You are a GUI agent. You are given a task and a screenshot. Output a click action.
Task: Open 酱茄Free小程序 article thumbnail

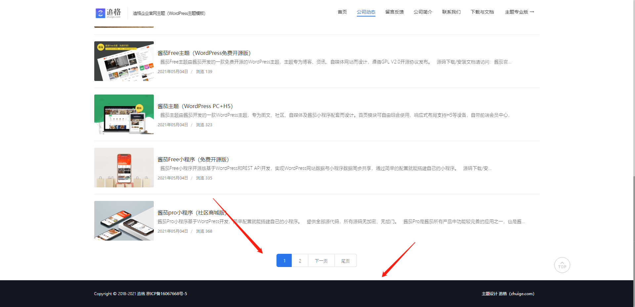(124, 168)
